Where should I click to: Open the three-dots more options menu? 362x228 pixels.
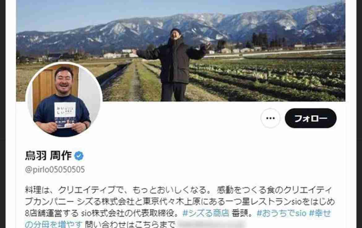pyautogui.click(x=270, y=118)
